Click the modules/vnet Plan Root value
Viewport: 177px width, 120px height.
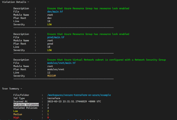click(x=57, y=69)
